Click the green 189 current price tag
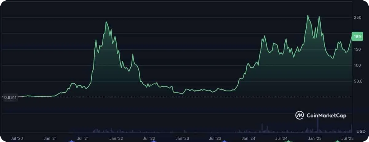The image size is (369, 142). tap(357, 37)
